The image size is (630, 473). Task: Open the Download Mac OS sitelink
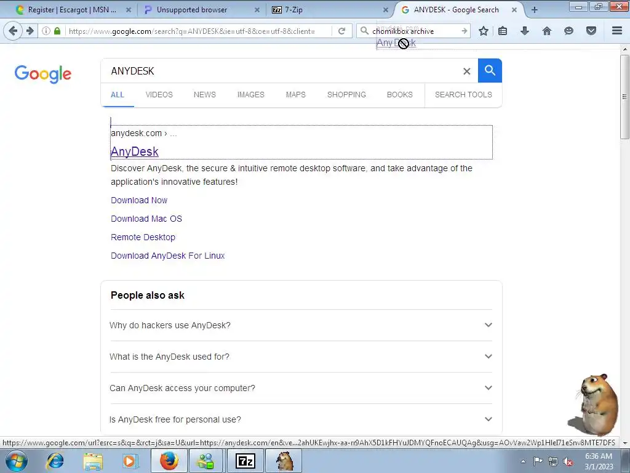(146, 219)
